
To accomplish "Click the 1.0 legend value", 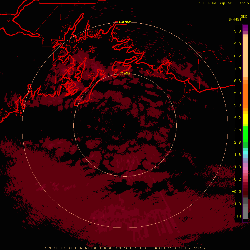I will pyautogui.click(x=237, y=167).
